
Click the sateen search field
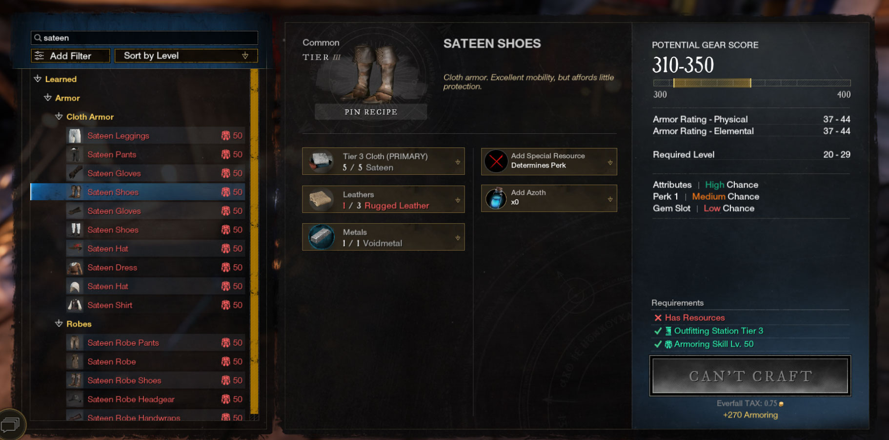click(144, 38)
